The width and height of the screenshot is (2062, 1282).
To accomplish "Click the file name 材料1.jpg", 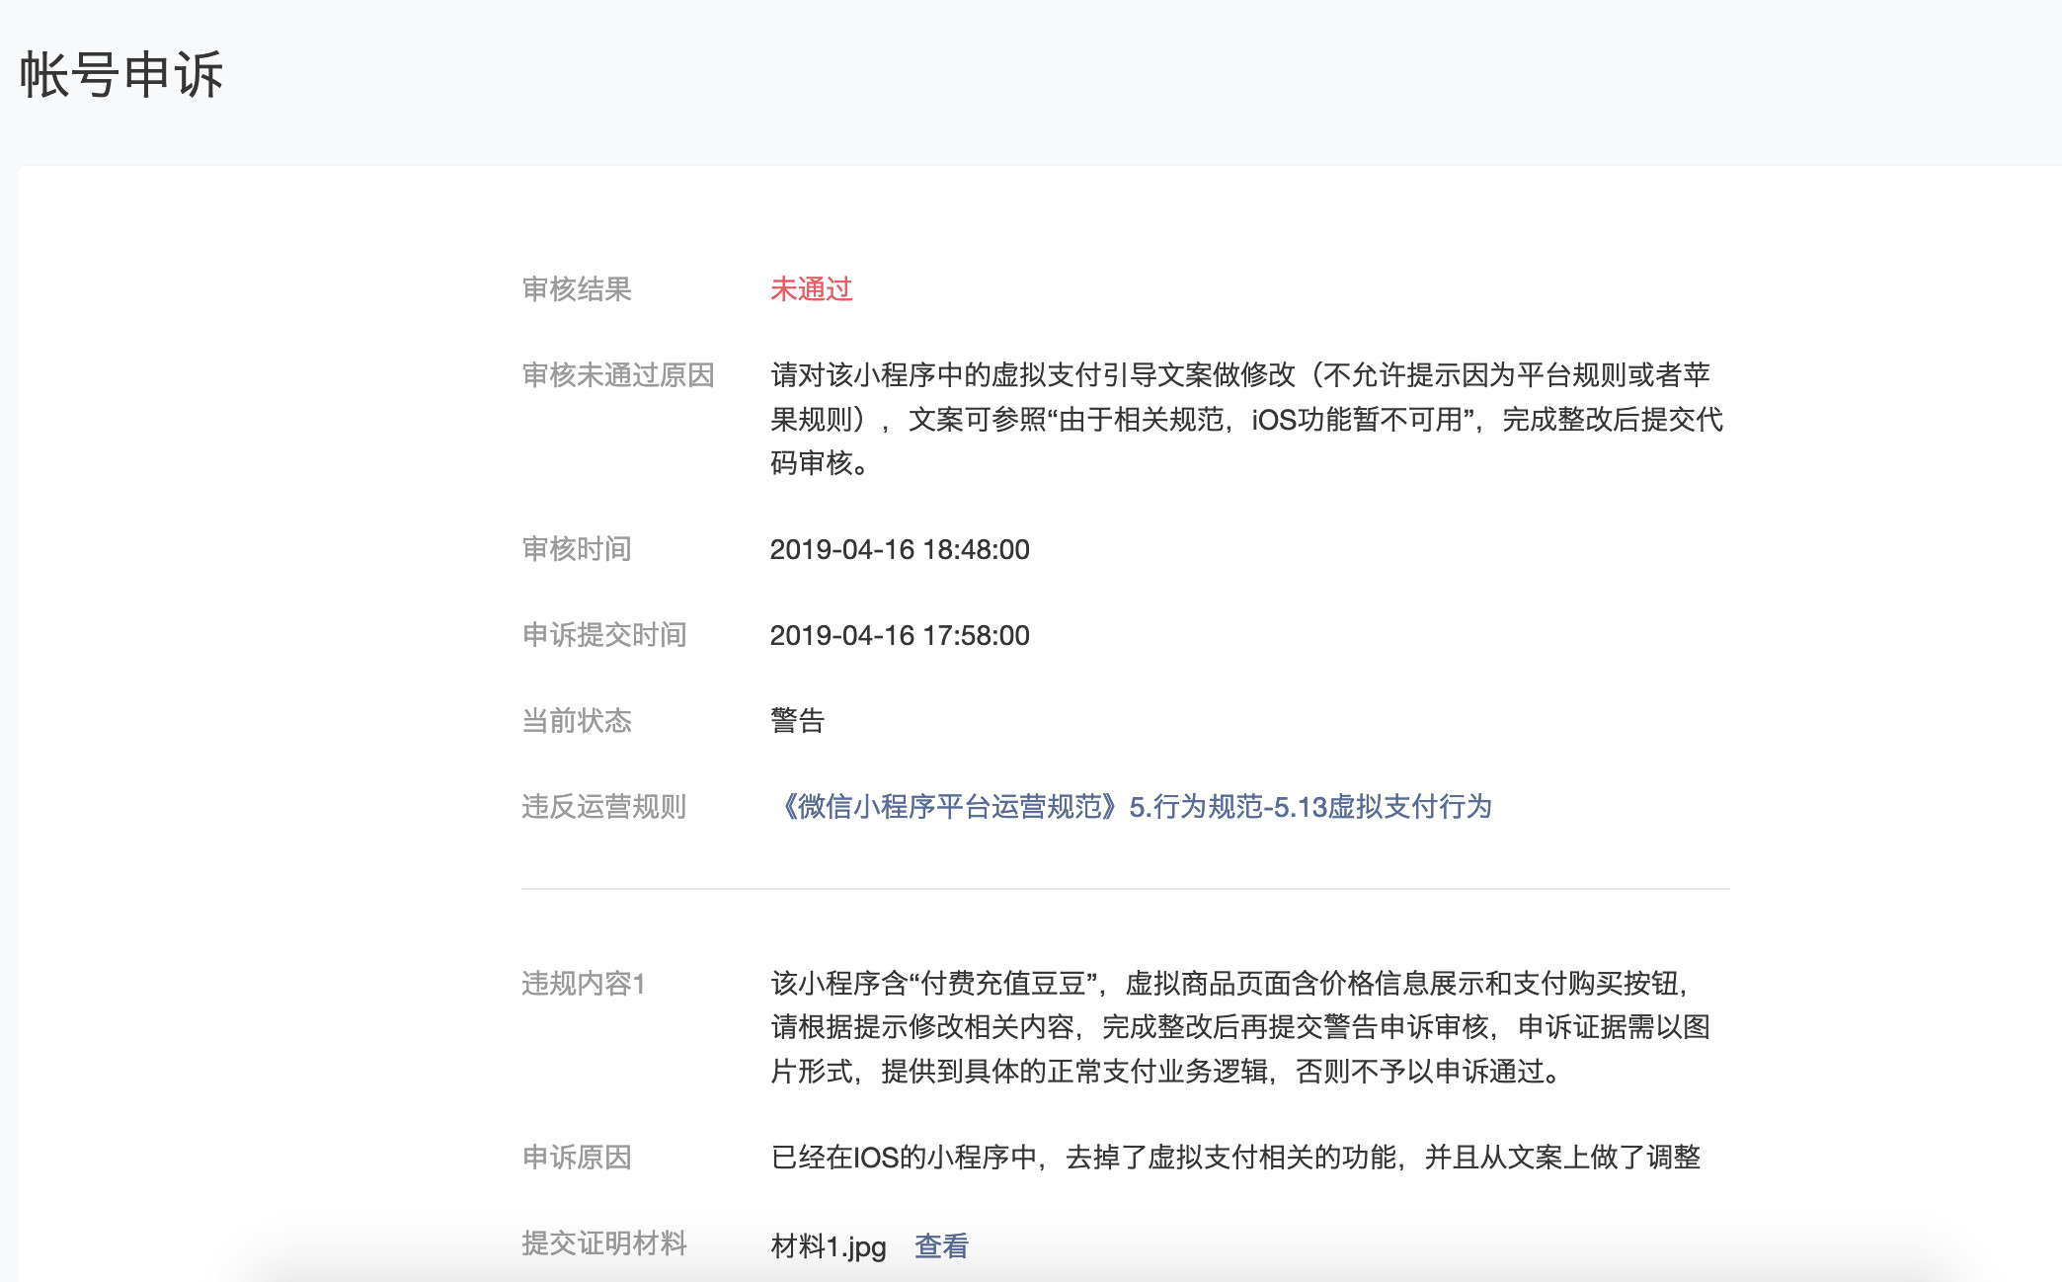I will tap(829, 1246).
